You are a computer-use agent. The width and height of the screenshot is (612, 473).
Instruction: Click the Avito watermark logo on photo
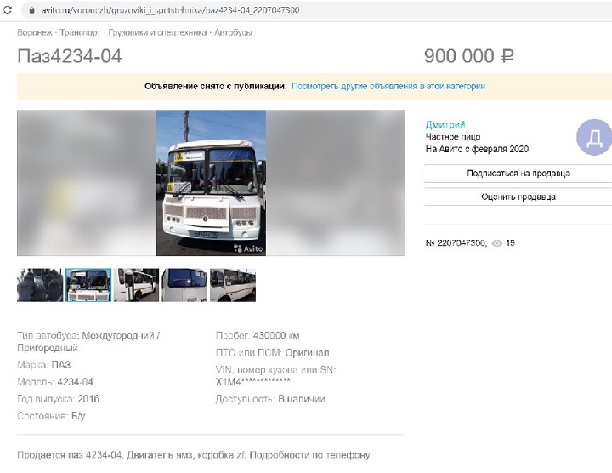click(248, 248)
